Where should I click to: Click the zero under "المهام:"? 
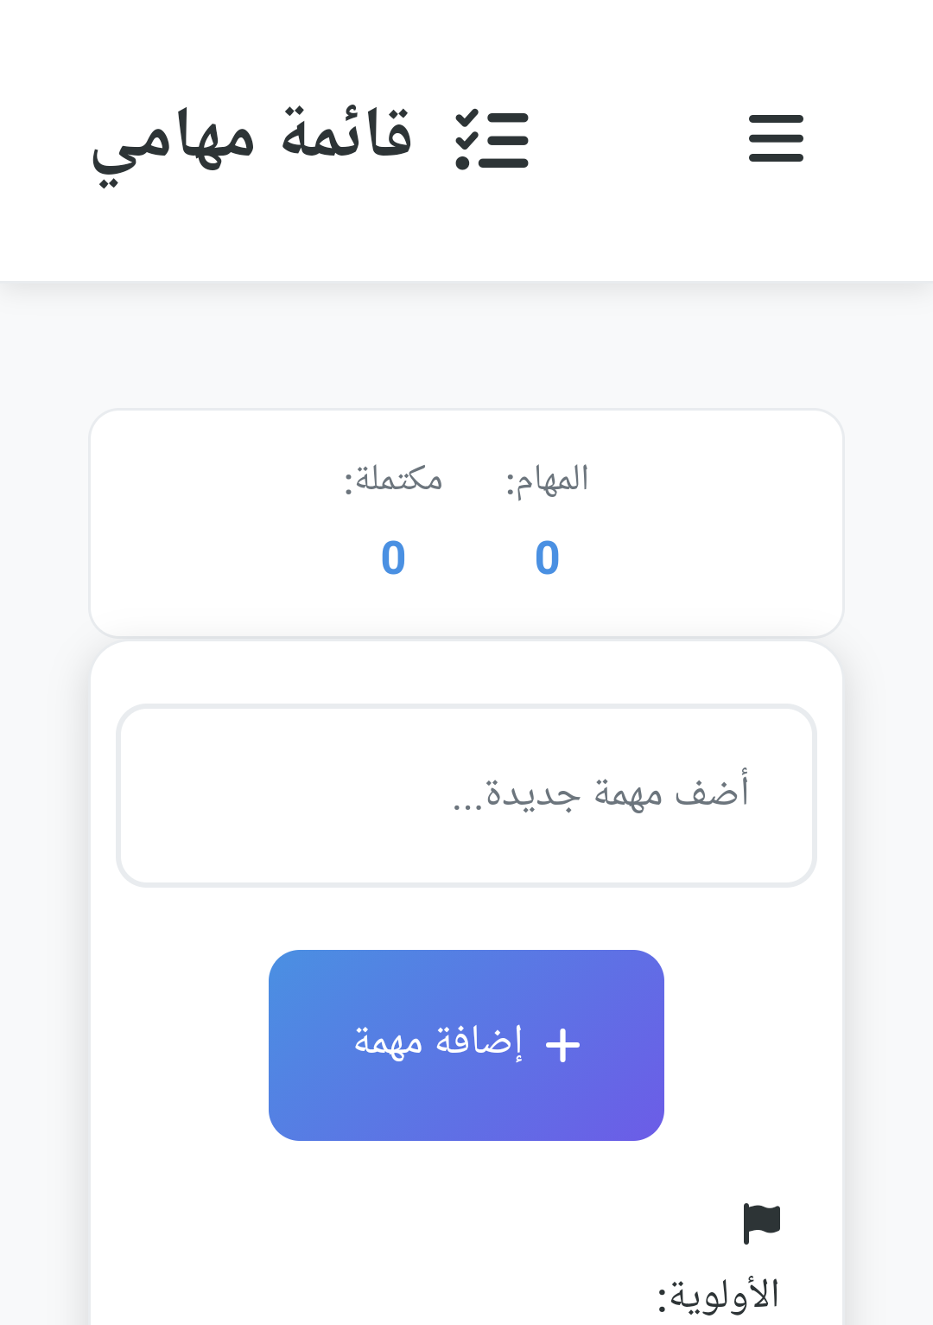coord(547,558)
